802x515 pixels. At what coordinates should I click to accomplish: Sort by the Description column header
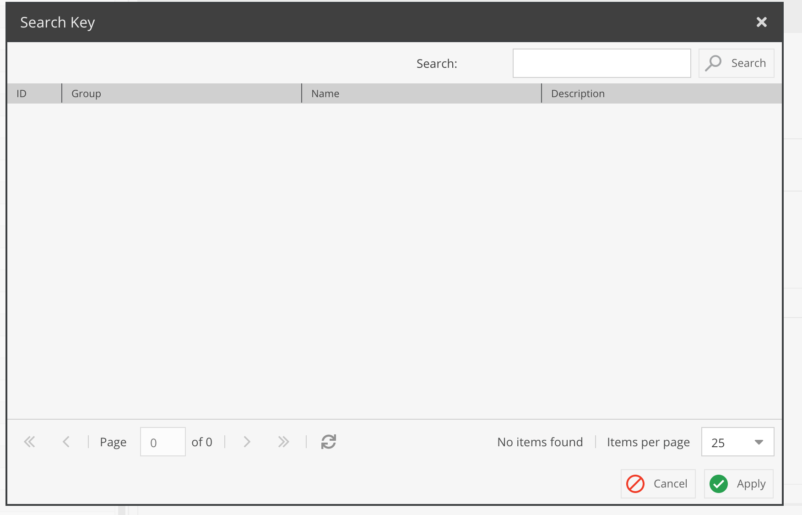tap(662, 93)
